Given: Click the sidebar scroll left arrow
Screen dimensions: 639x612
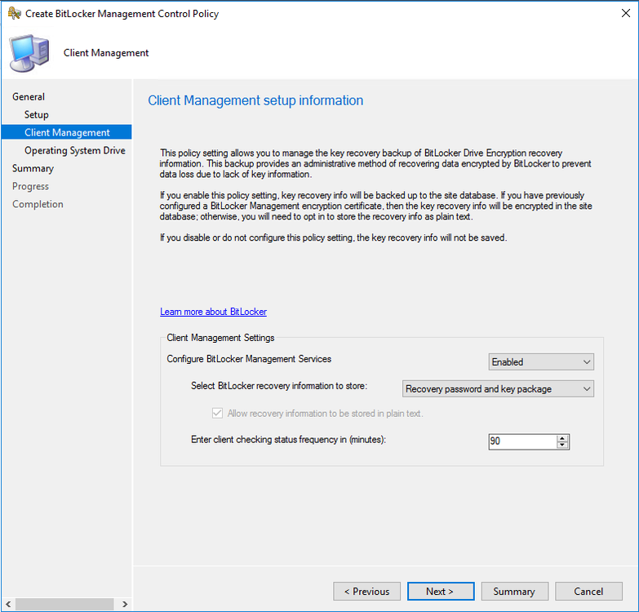Looking at the screenshot, I should [8, 605].
